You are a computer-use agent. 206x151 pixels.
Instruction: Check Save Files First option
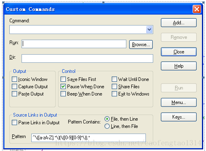click(63, 79)
